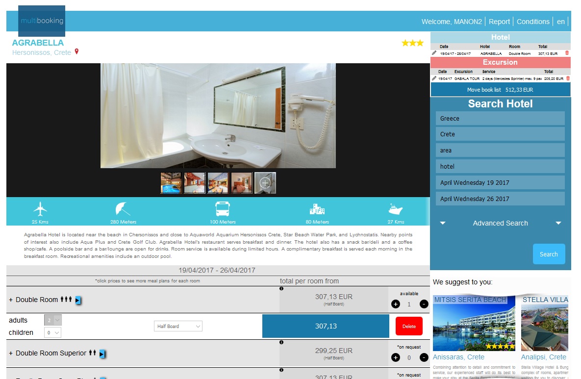Click the Search button
Viewport: 581px width, 379px height.
pos(549,254)
